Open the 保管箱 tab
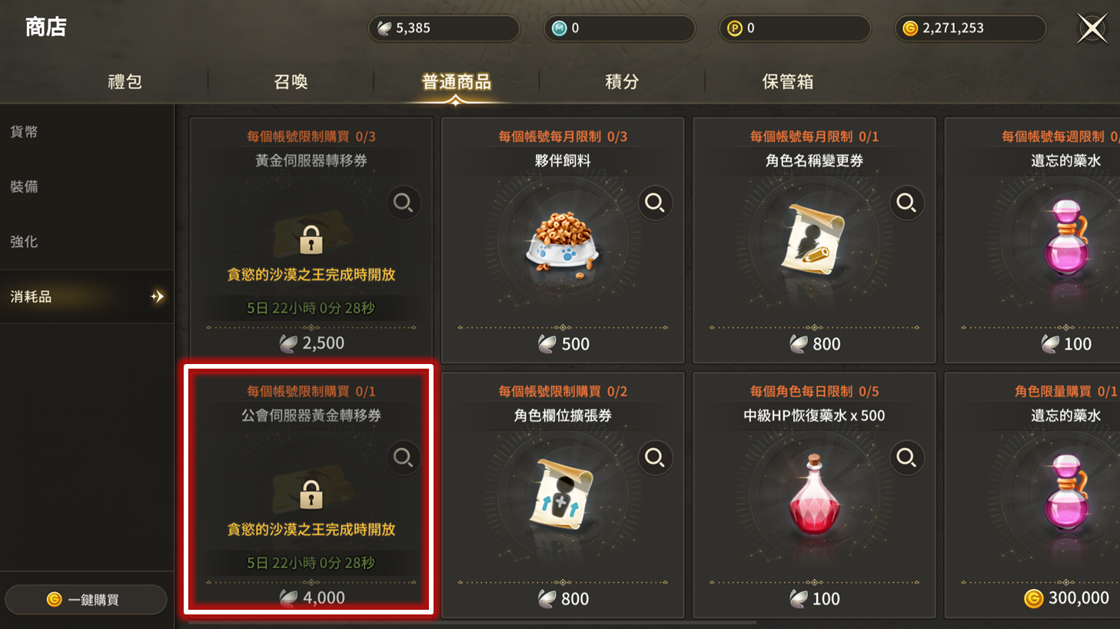The image size is (1120, 629). [x=788, y=81]
